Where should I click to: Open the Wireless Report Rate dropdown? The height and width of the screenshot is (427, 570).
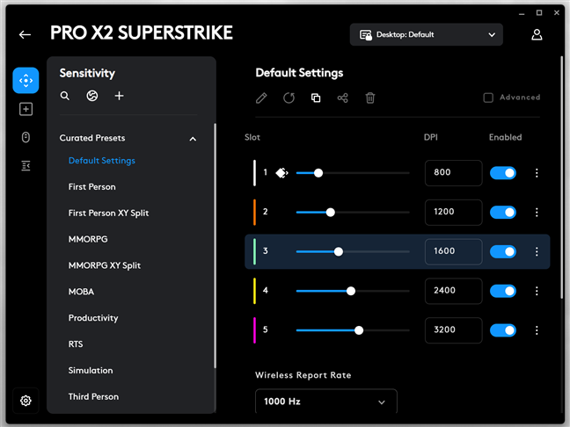[x=325, y=402]
